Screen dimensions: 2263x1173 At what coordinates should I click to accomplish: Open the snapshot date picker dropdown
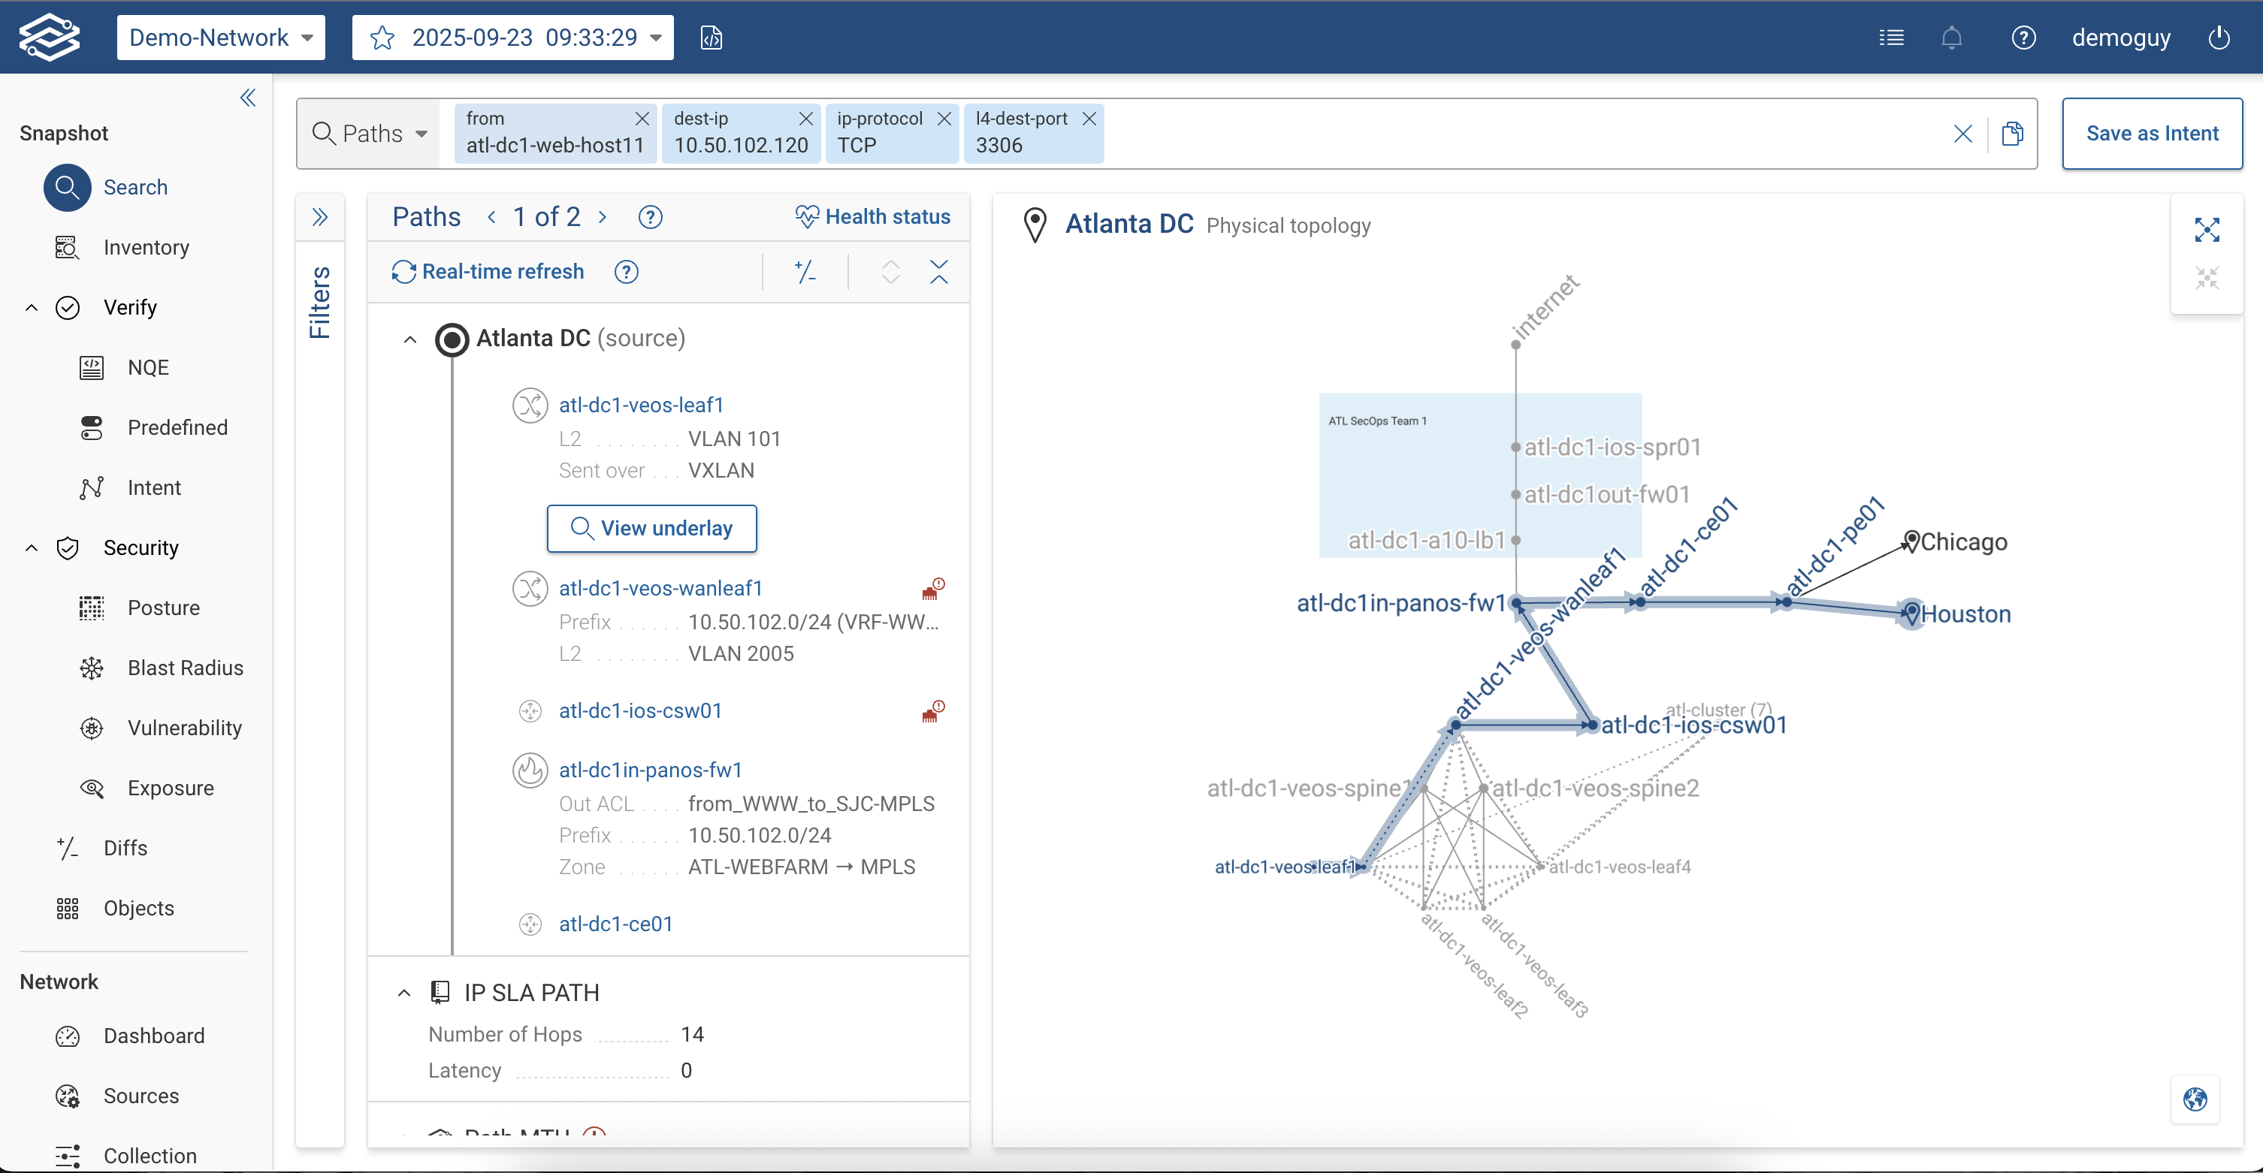(654, 37)
